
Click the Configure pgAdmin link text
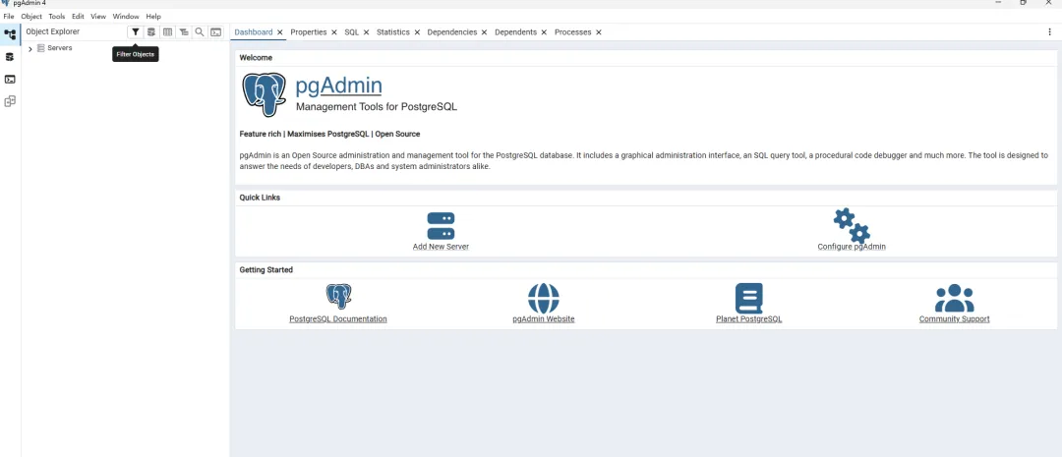point(852,247)
